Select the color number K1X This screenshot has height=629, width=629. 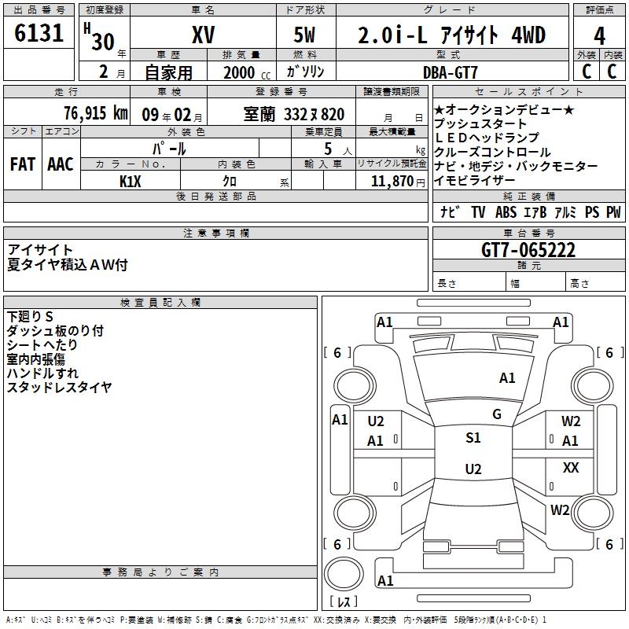tap(131, 181)
